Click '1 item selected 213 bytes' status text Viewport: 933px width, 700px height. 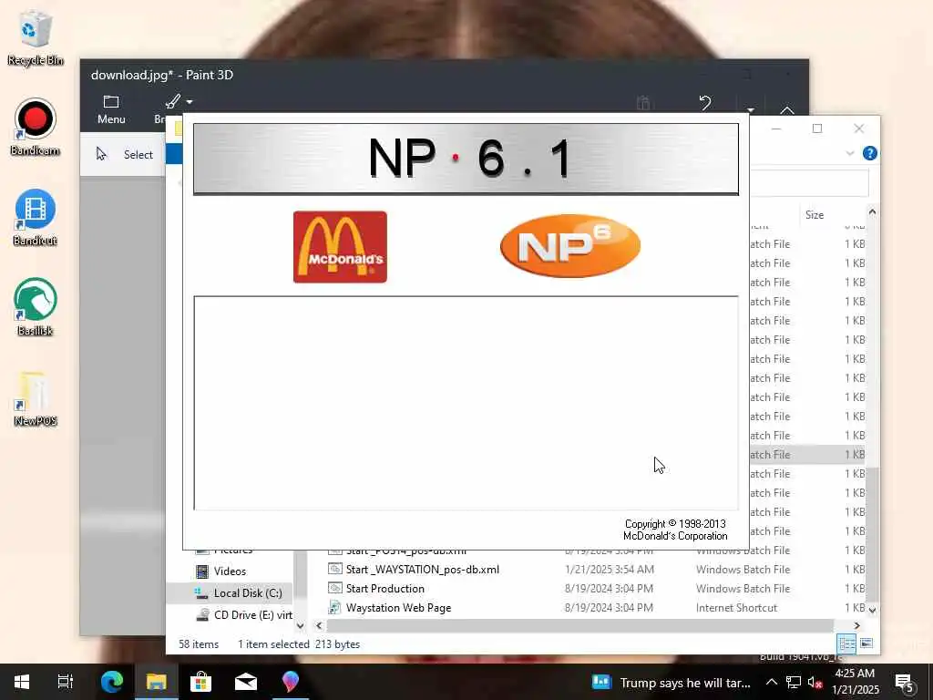pyautogui.click(x=299, y=644)
